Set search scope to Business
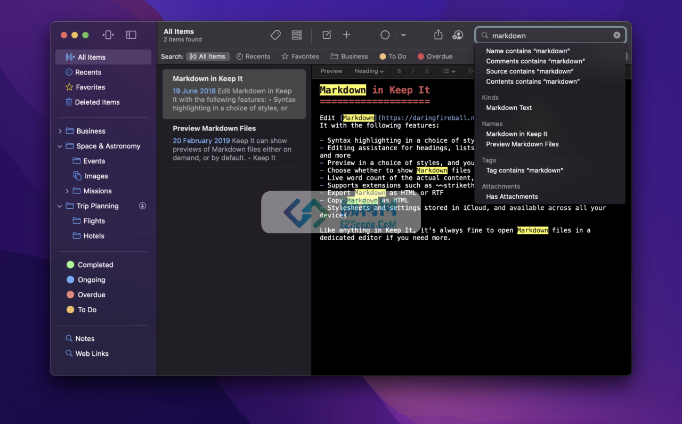The height and width of the screenshot is (424, 682). 349,56
